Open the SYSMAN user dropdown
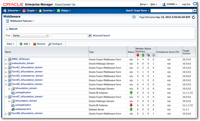This screenshot has width=200, height=121. 170,4
